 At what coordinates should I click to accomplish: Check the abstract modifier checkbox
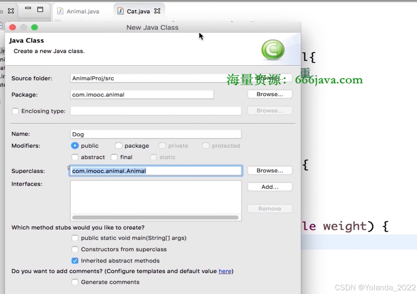[75, 157]
